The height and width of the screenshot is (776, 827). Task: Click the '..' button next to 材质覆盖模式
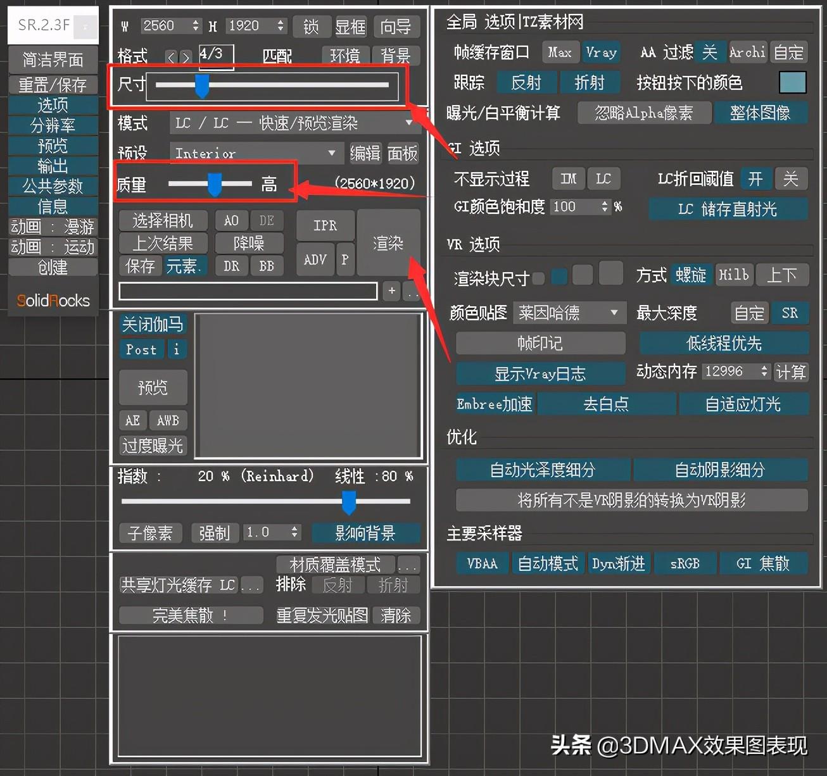point(408,565)
